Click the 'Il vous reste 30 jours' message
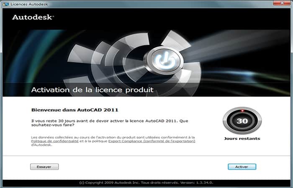Image resolution: width=293 pixels, height=188 pixels. click(x=110, y=123)
